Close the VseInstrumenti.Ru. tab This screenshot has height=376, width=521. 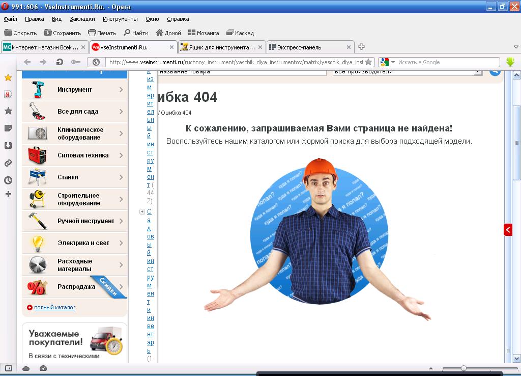pos(171,47)
